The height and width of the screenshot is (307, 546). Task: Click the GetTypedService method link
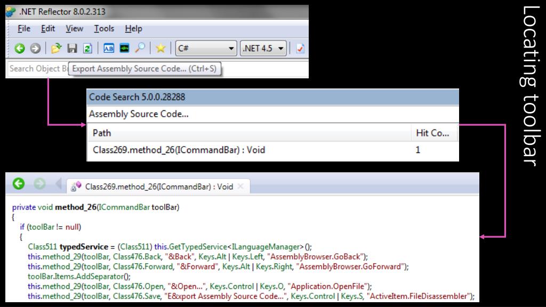point(198,247)
